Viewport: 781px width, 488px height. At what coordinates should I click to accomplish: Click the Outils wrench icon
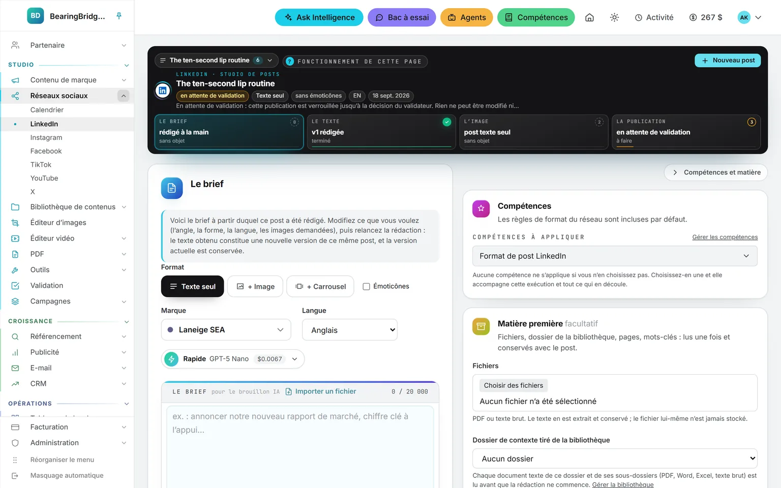pos(15,270)
